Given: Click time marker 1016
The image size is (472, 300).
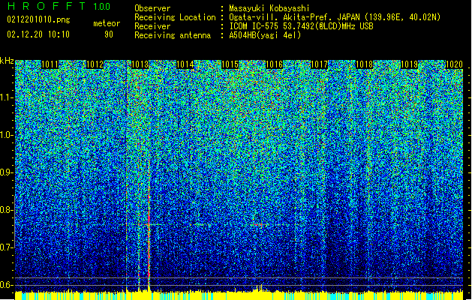Looking at the screenshot, I should pyautogui.click(x=274, y=64).
